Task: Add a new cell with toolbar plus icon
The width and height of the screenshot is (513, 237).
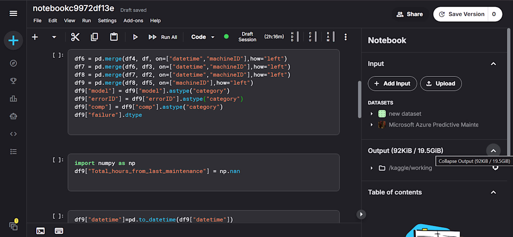Action: pos(35,37)
